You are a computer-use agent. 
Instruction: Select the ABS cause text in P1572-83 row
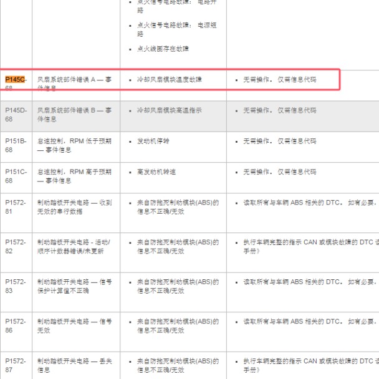coord(178,286)
